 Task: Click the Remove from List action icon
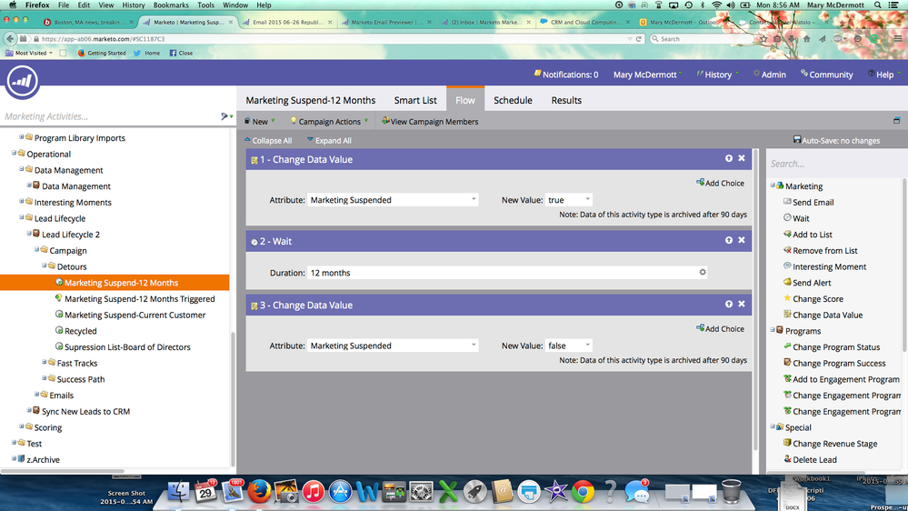787,250
